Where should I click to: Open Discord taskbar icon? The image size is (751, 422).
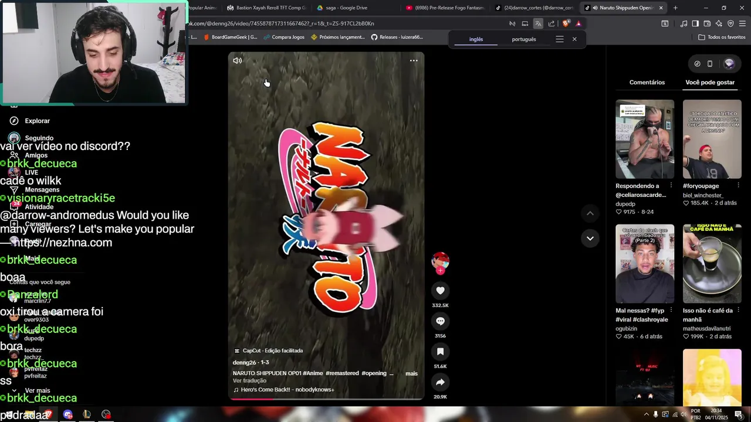[x=68, y=414]
